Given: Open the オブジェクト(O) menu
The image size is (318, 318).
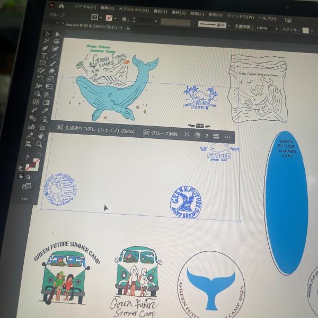Looking at the screenshot, I should [x=134, y=10].
